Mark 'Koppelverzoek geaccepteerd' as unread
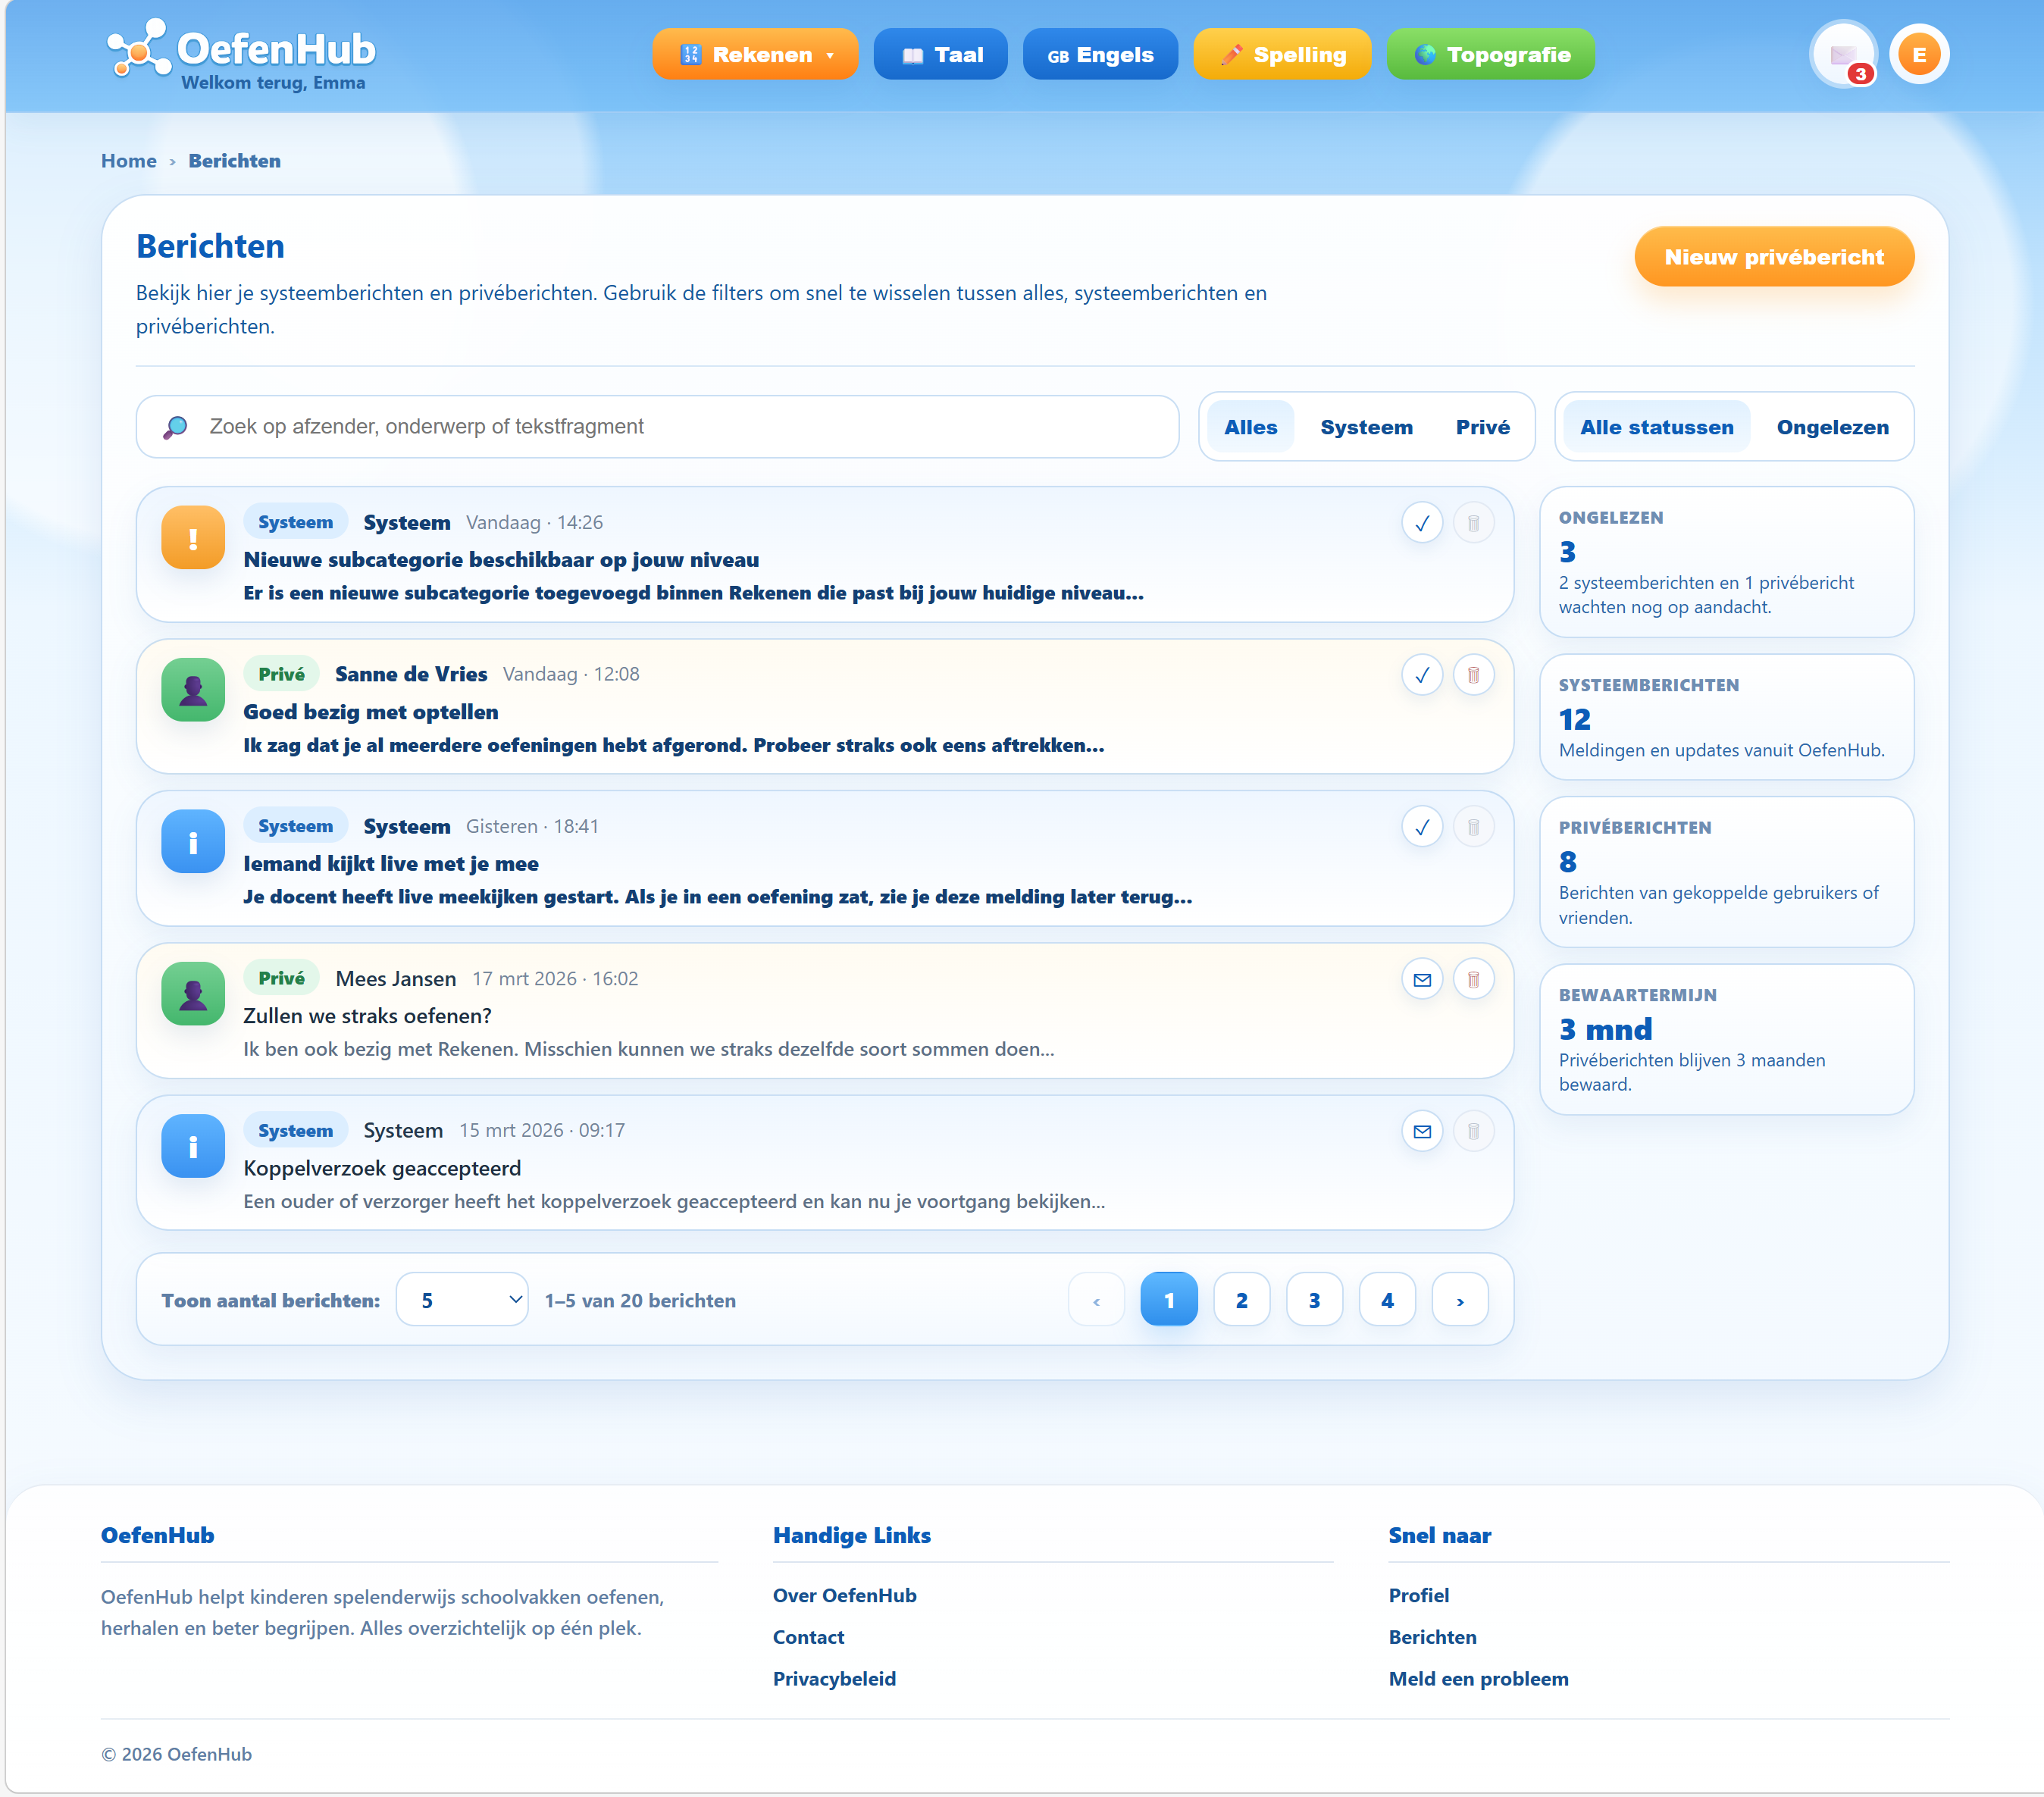Viewport: 2044px width, 1797px height. click(x=1421, y=1131)
